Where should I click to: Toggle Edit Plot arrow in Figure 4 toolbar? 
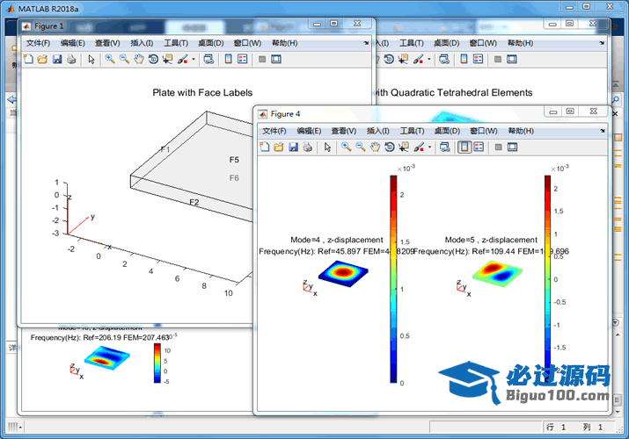327,147
